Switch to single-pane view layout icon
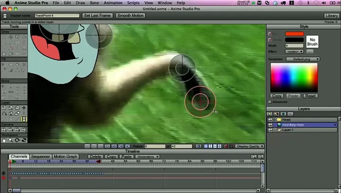This screenshot has height=193, width=341. click(206, 146)
